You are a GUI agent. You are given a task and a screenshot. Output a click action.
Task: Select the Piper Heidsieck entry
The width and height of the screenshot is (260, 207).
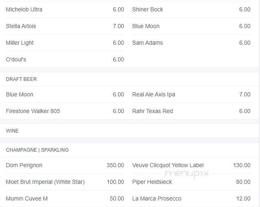tap(192, 182)
